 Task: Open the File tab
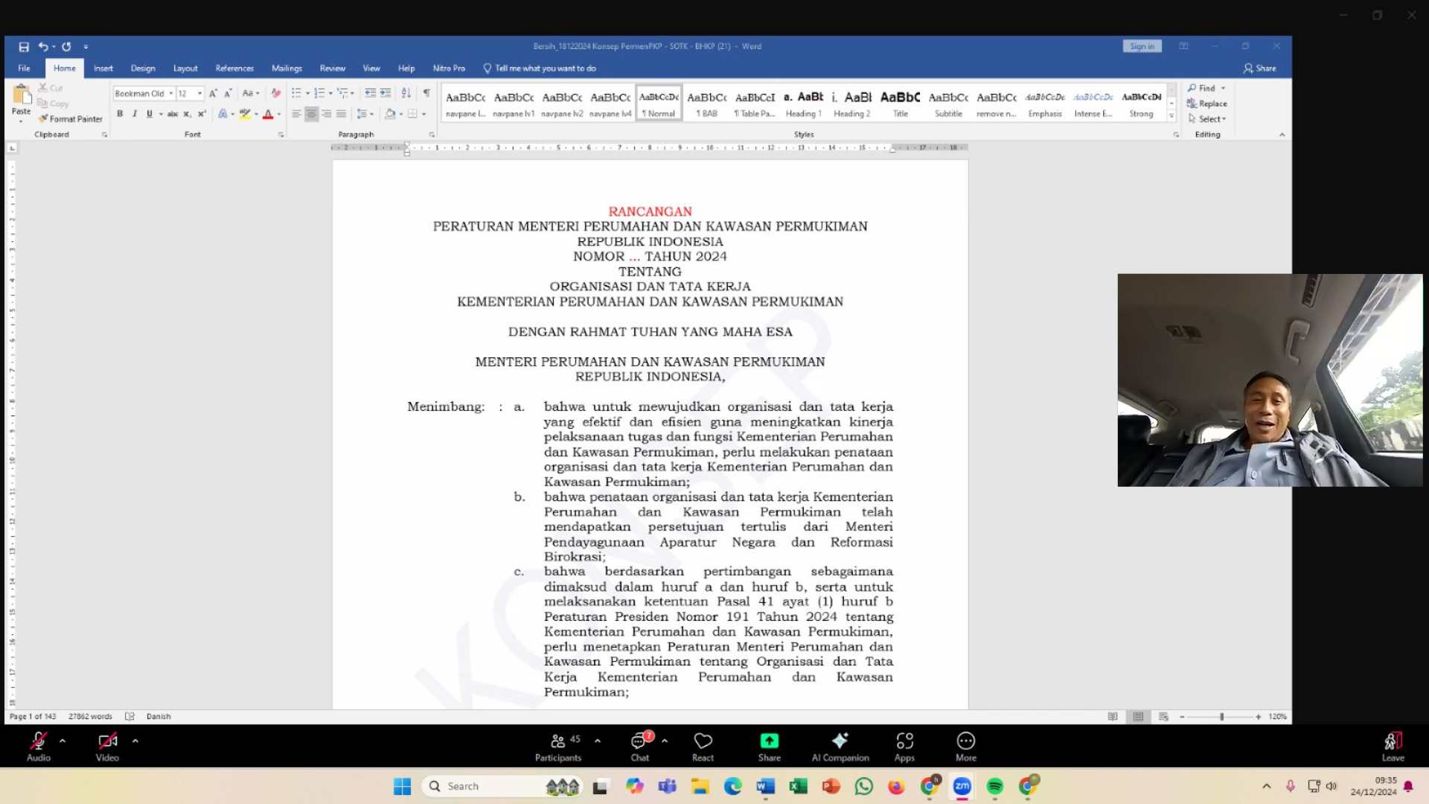pyautogui.click(x=24, y=68)
